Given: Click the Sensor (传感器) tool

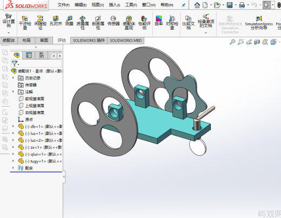Looking at the screenshot, I should [113, 21].
